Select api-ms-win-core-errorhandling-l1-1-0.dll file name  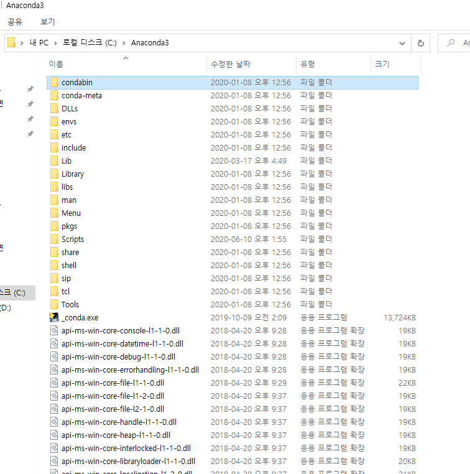point(130,369)
